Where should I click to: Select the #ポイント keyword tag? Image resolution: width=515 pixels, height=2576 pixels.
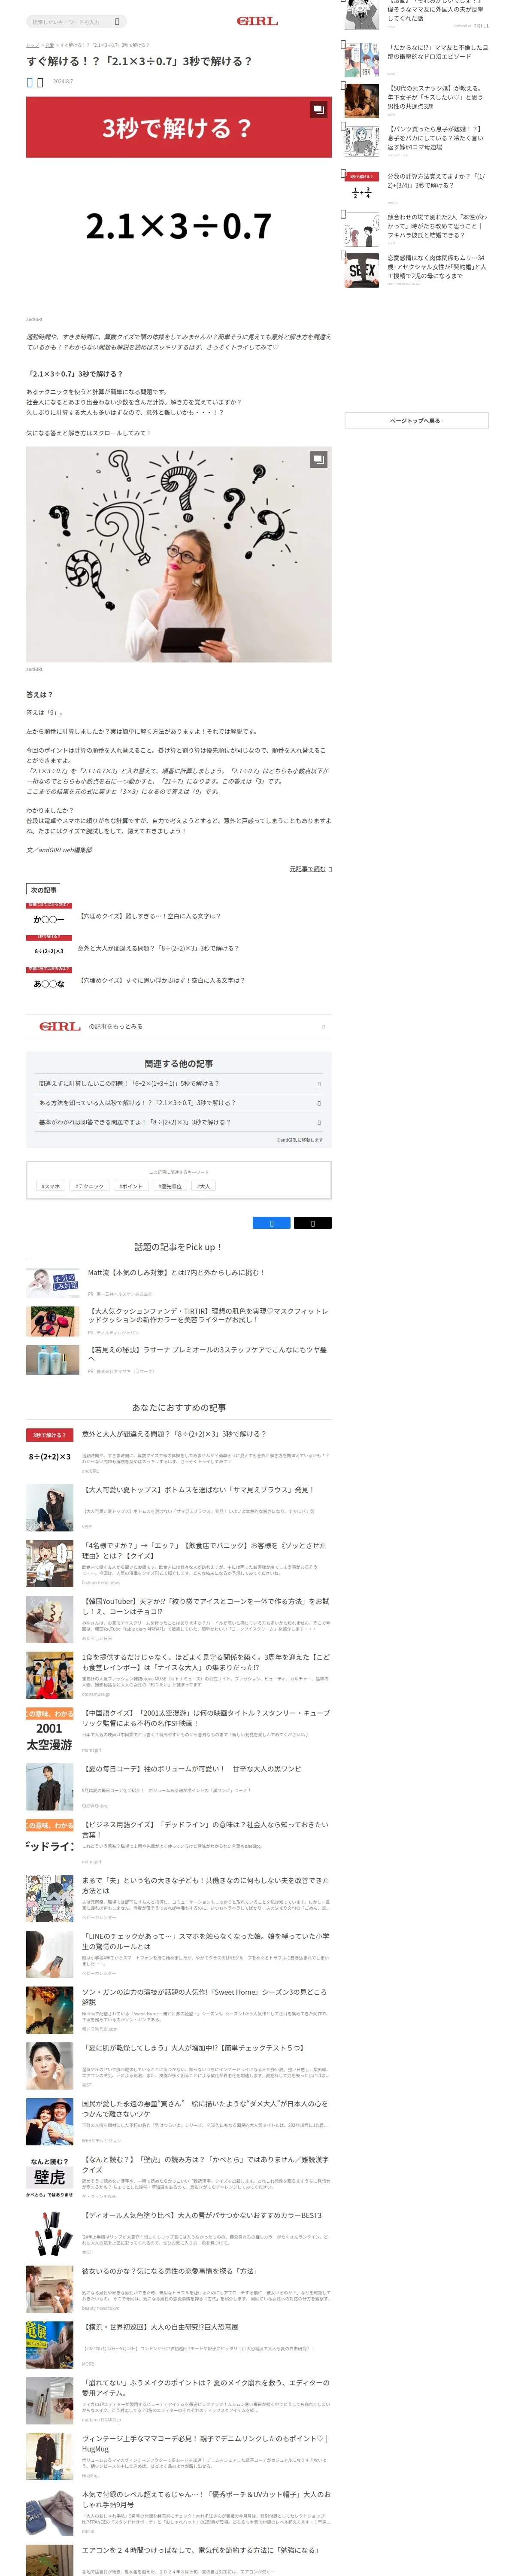(130, 1186)
